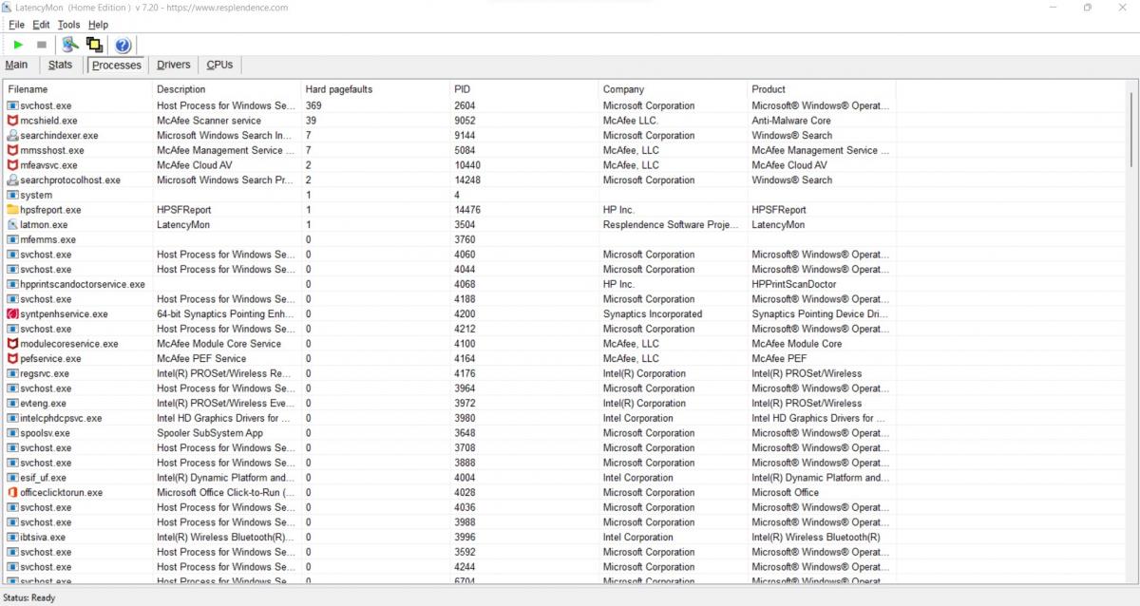1140x606 pixels.
Task: Click the 'McAfee PEF' product cell
Action: click(x=778, y=359)
